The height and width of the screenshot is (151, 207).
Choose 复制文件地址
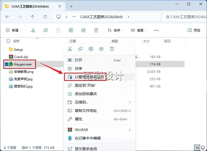(100, 111)
